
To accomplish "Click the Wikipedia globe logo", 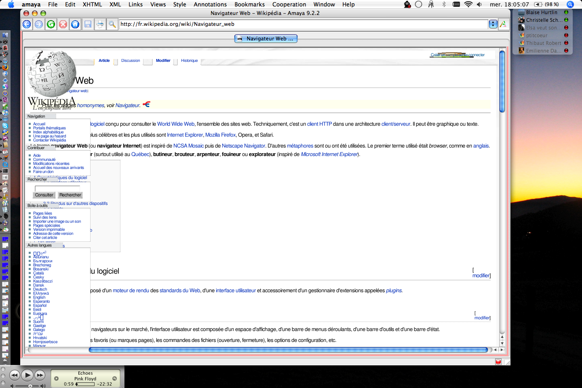I will click(x=52, y=74).
